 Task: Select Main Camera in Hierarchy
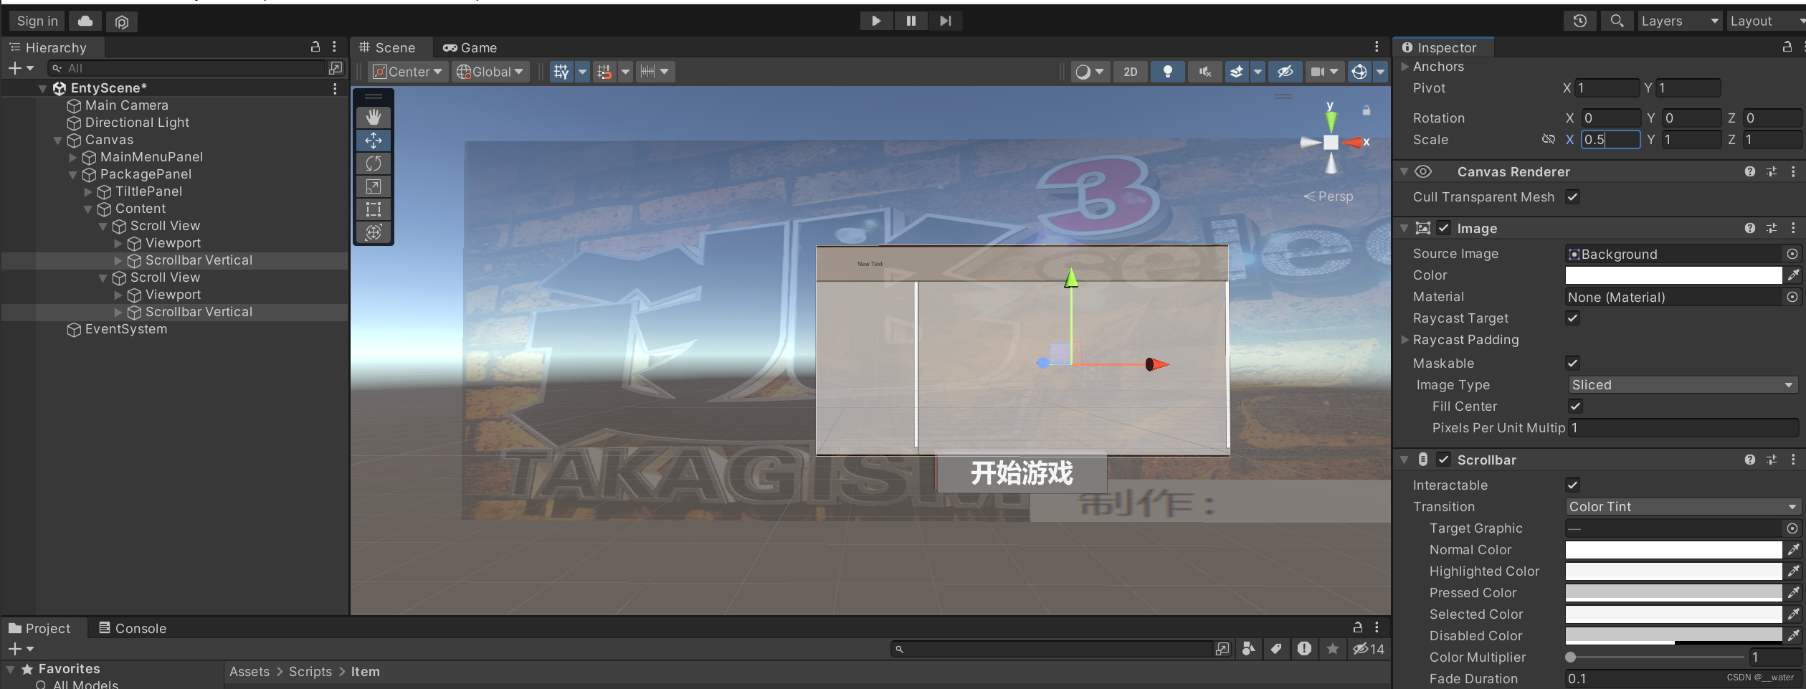[x=127, y=105]
